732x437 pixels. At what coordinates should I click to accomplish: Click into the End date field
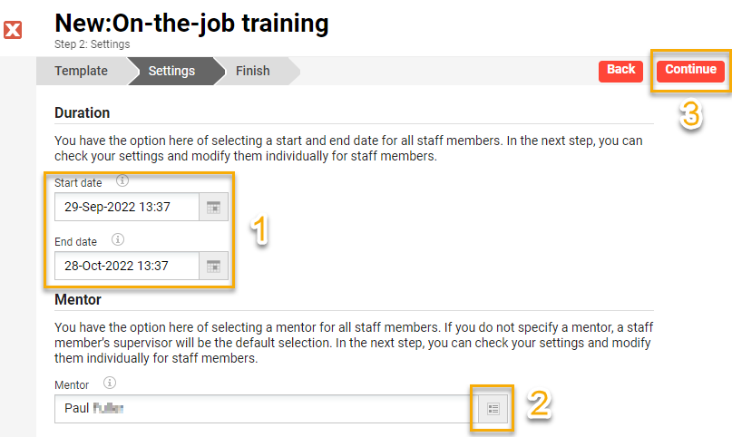pyautogui.click(x=125, y=266)
